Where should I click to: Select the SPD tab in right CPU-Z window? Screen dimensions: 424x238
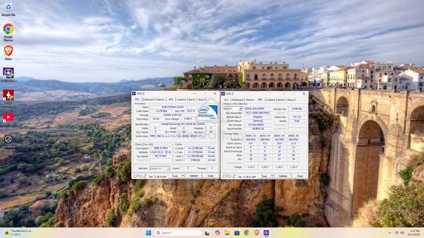[x=260, y=100]
